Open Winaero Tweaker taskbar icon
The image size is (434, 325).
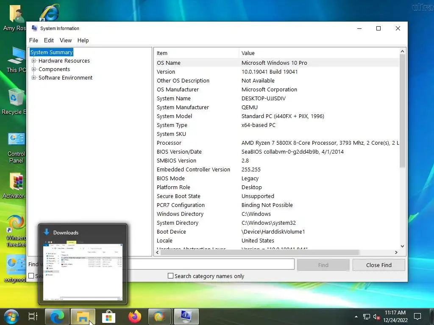point(159,317)
